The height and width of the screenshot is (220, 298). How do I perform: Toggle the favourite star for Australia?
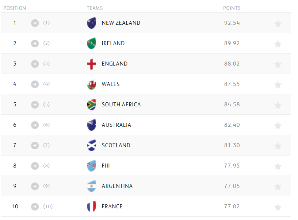point(278,126)
